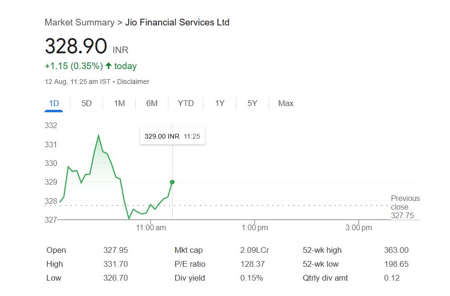Viewport: 450px width, 296px height.
Task: Click the Jio Financial Services Ltd title
Action: (x=177, y=23)
